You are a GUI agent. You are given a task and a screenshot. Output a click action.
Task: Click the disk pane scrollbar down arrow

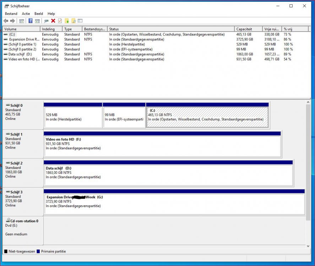point(308,246)
